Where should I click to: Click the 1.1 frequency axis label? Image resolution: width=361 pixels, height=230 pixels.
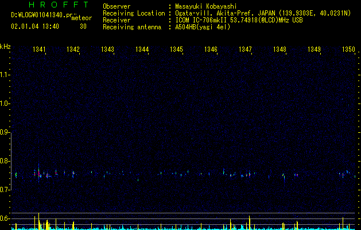click(x=5, y=75)
